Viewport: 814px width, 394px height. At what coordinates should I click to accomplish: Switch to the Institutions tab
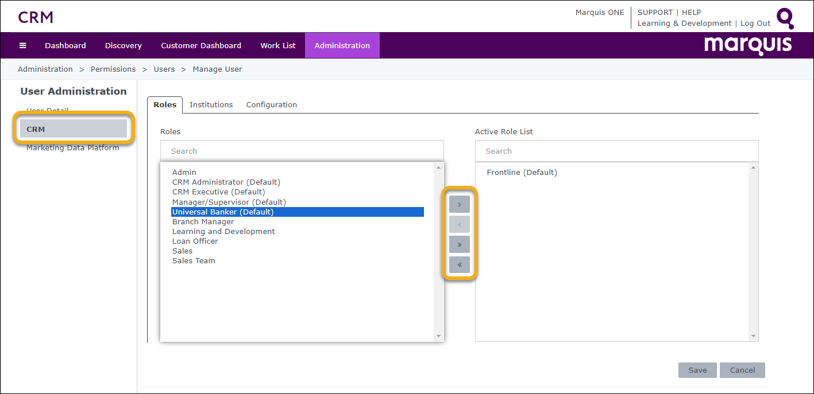211,105
